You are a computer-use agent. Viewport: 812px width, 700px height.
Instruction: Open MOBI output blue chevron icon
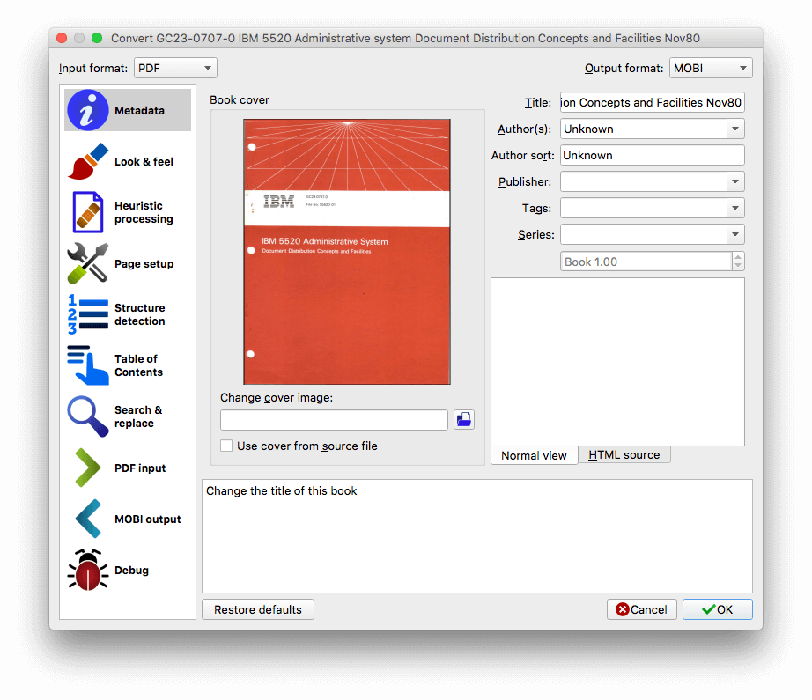point(87,519)
